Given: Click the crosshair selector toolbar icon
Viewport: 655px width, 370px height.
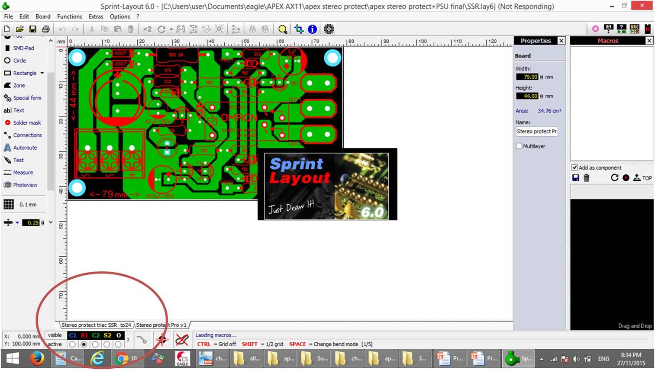Looking at the screenshot, I should pyautogui.click(x=299, y=29).
